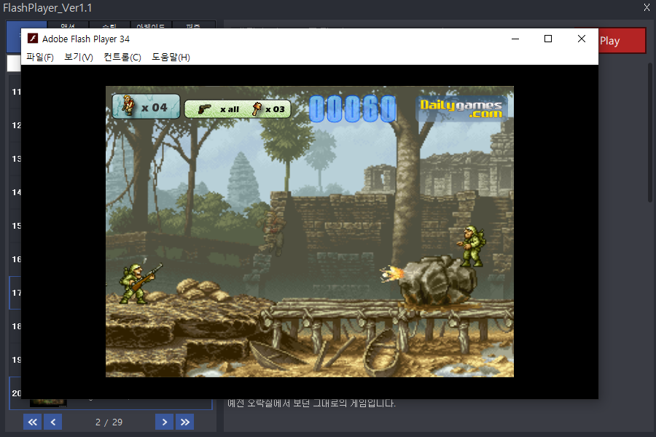The width and height of the screenshot is (656, 437).
Task: Click the Adobe Flash icon in the title bar
Action: tap(33, 39)
